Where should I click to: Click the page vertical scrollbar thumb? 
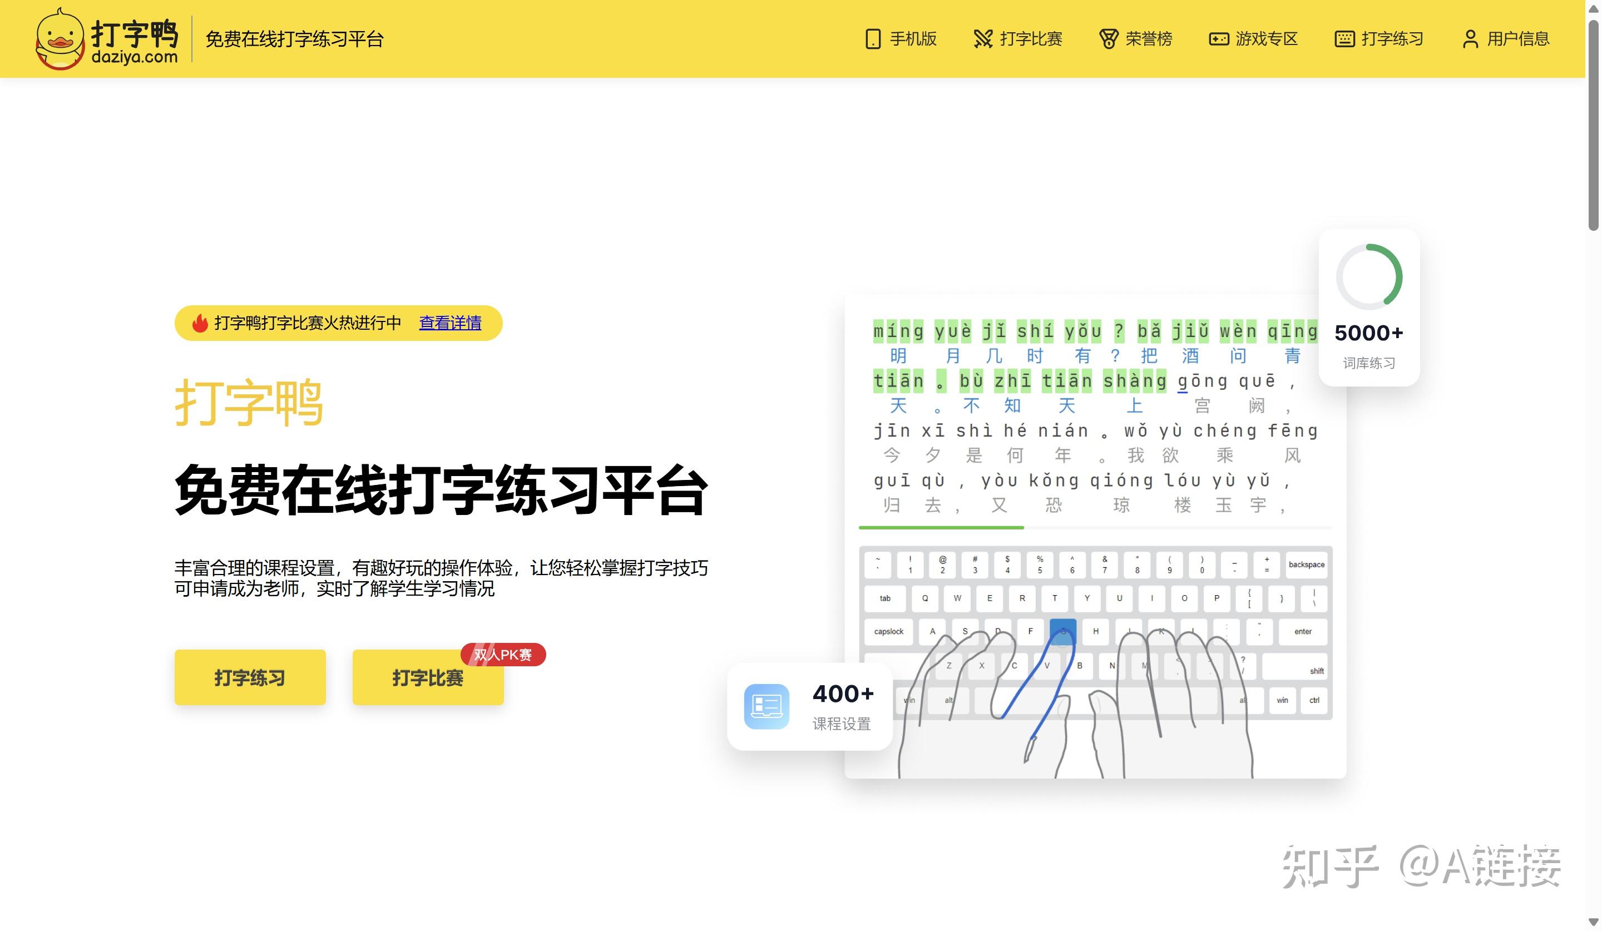1594,126
